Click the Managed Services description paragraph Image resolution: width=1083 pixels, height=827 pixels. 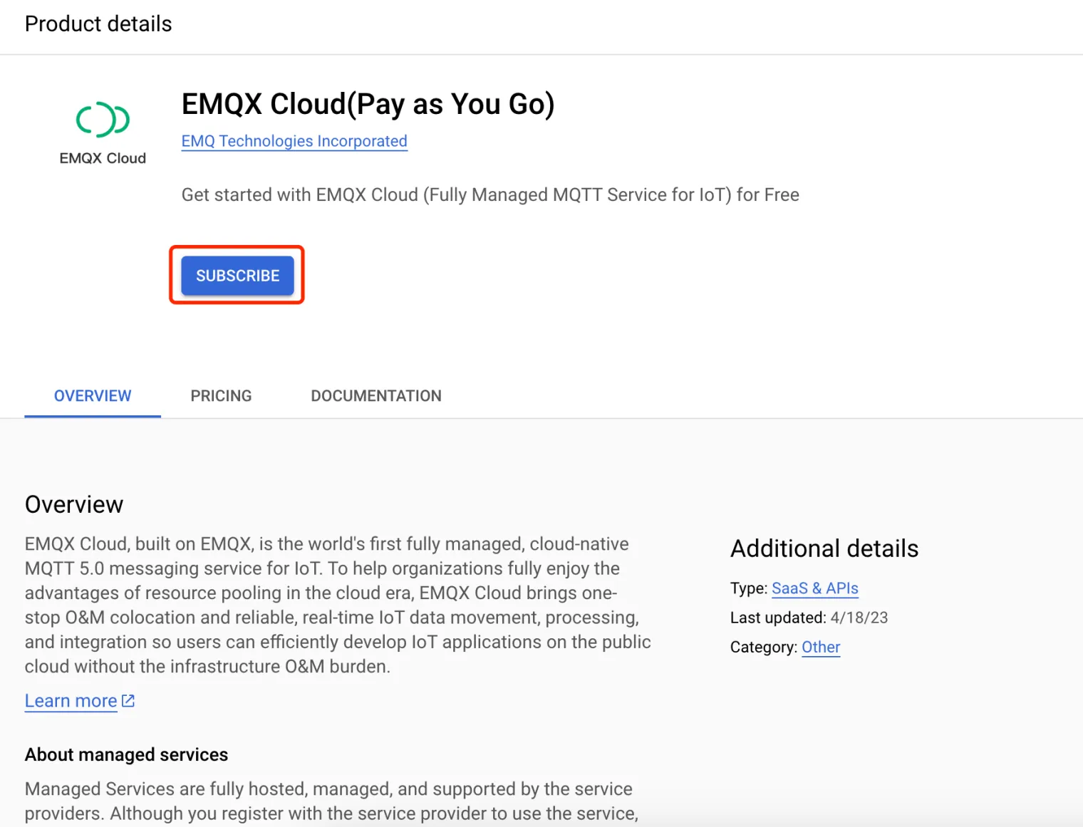(x=332, y=801)
